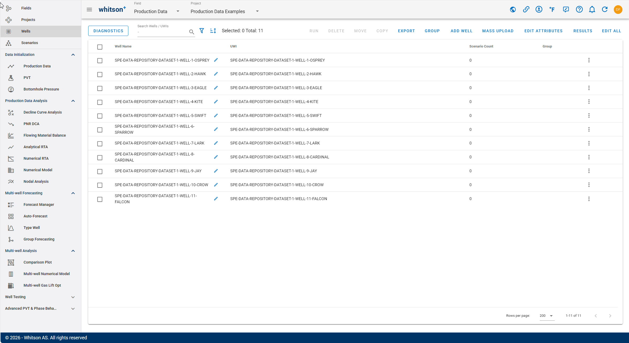Toggle the °F temperature units icon

[x=552, y=10]
